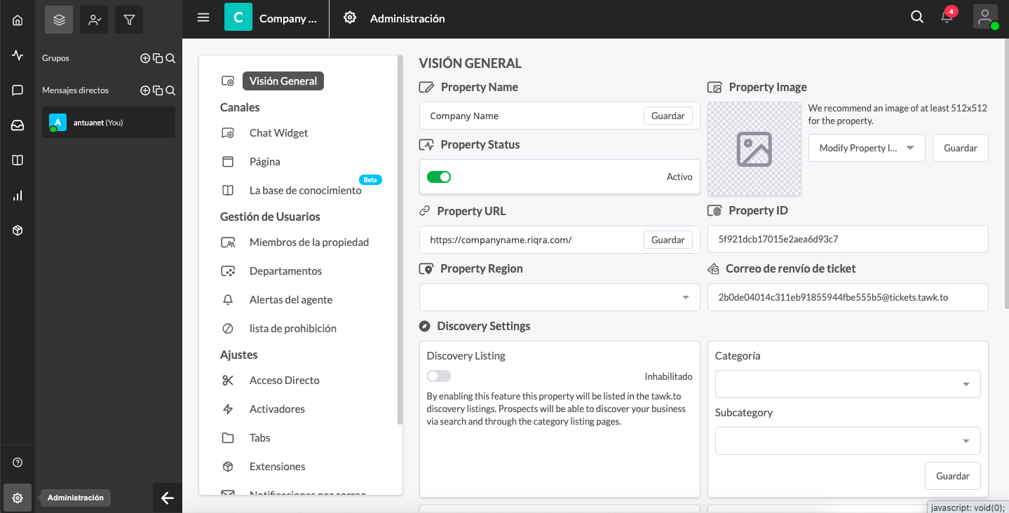
Task: Collapse the panel with back arrow
Action: tap(168, 498)
